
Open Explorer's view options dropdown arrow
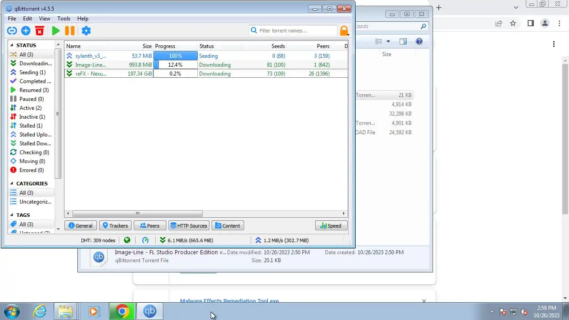(388, 42)
